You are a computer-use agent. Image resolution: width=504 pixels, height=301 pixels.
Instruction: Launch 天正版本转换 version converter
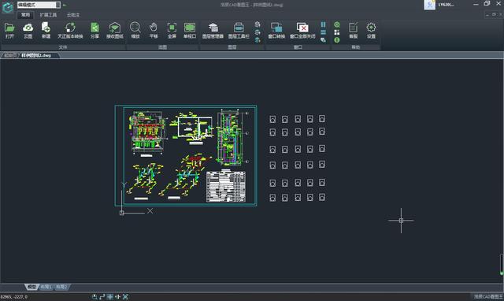point(70,31)
